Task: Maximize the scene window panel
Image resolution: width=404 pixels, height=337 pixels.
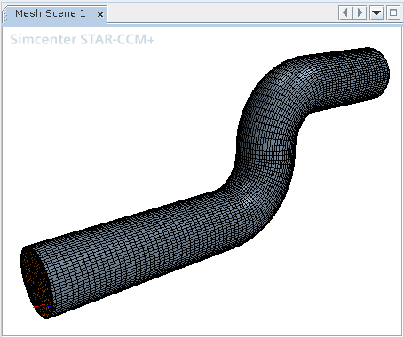Action: point(393,12)
